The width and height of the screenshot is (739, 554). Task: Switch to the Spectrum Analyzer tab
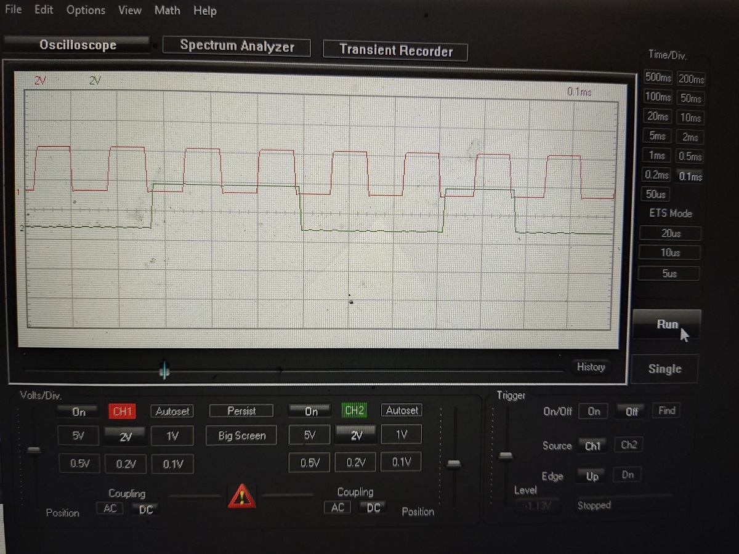tap(237, 46)
